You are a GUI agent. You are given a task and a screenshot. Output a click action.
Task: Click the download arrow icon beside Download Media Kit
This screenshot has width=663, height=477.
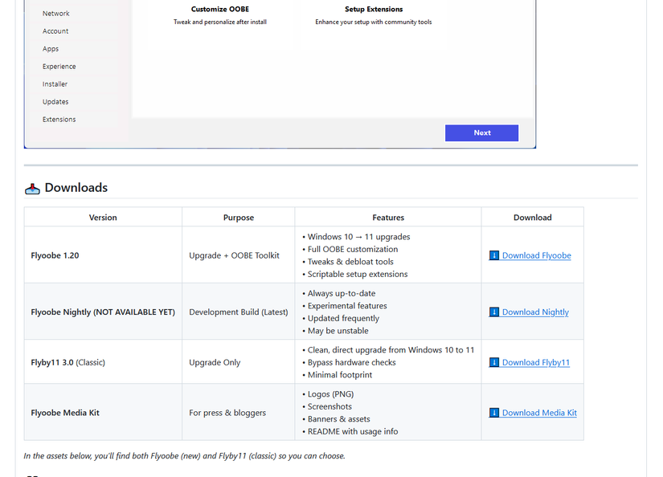pyautogui.click(x=494, y=413)
